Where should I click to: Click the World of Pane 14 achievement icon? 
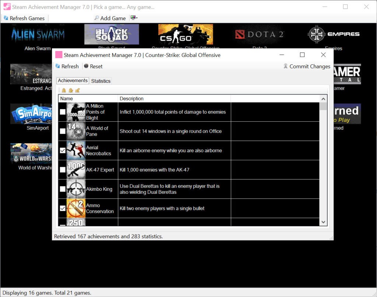click(76, 131)
